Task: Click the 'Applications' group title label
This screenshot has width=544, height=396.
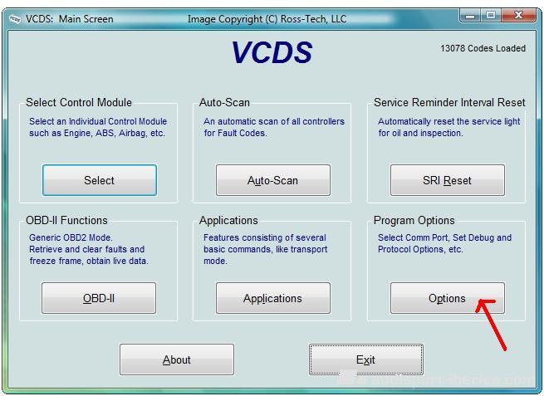Action: click(x=228, y=220)
